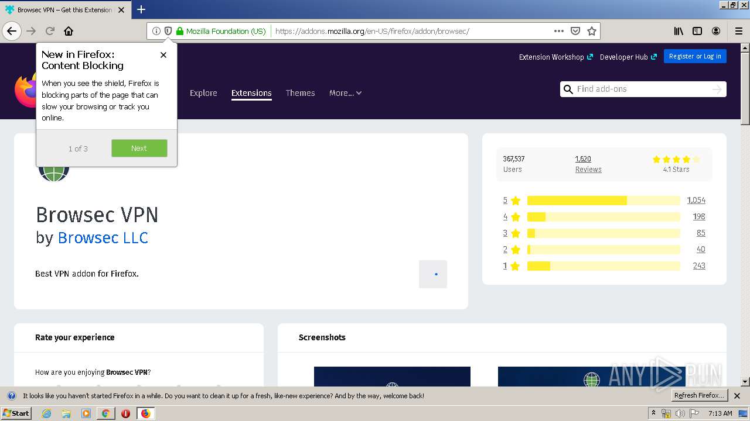
Task: Bookmark this page with the star
Action: 592,31
